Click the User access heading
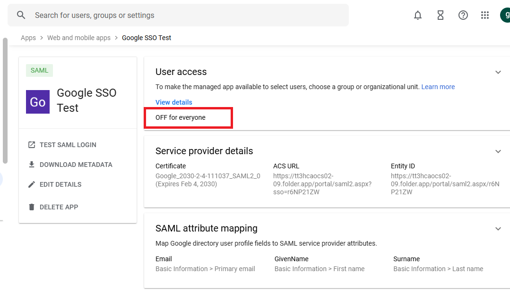 click(181, 72)
